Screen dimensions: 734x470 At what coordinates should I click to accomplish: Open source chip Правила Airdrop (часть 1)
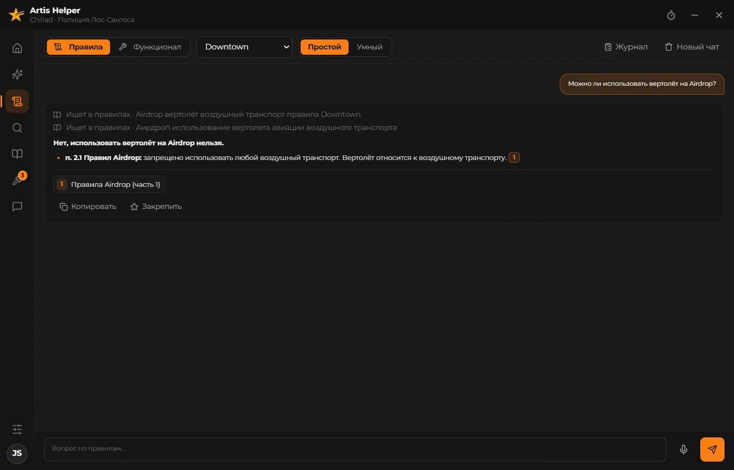[x=110, y=184]
